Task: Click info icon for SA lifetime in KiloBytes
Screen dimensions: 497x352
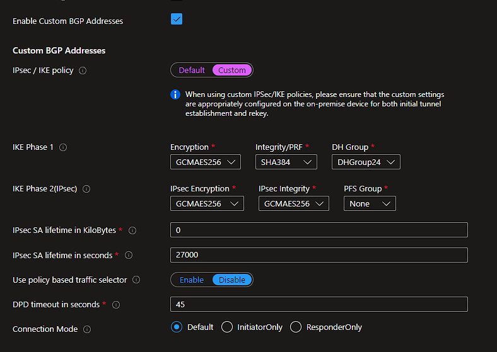Action: click(x=132, y=230)
